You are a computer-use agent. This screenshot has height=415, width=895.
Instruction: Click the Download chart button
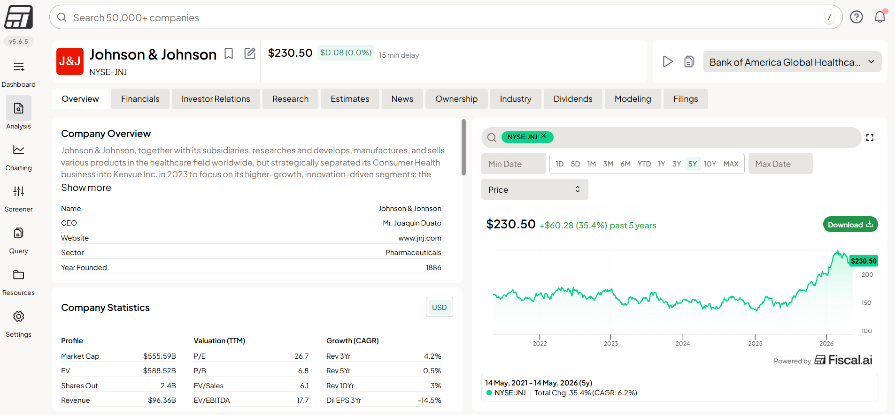pyautogui.click(x=850, y=225)
